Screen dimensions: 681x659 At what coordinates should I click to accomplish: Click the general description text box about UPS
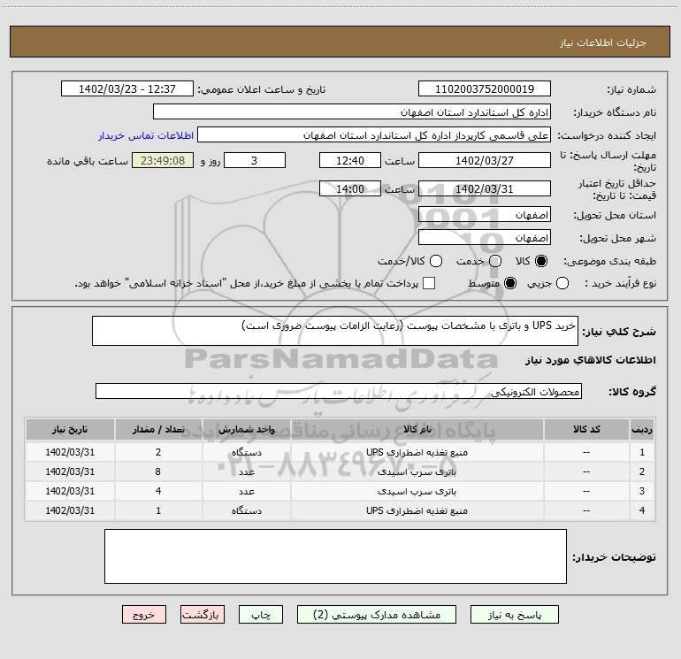pyautogui.click(x=335, y=331)
